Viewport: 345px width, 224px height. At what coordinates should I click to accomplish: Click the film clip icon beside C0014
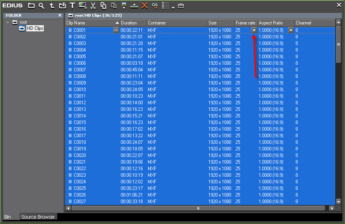point(70,116)
